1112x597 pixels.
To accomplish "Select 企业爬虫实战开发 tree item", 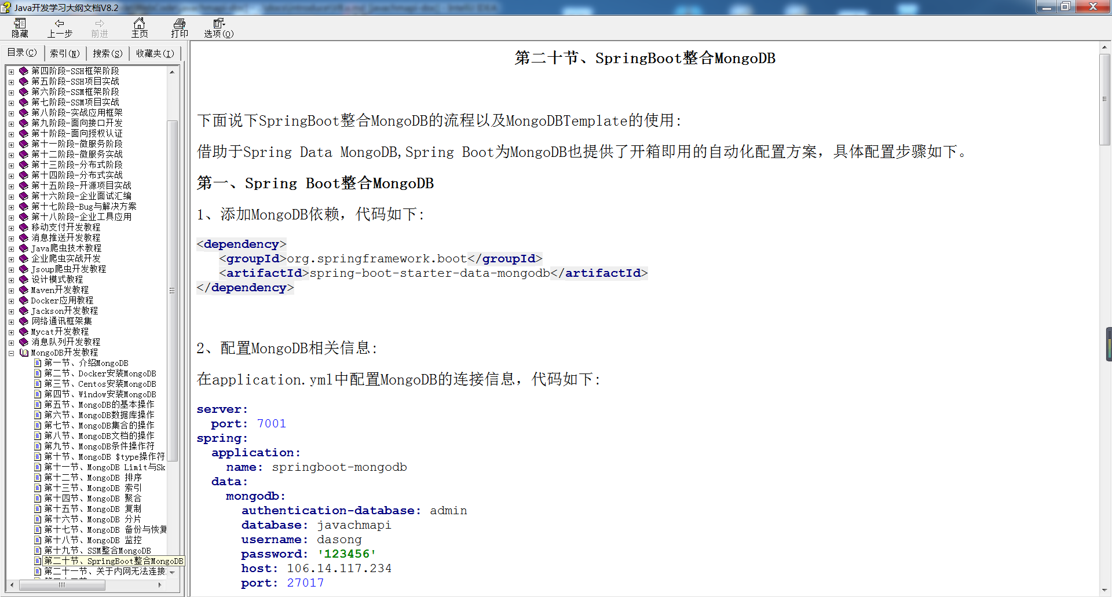I will 66,259.
